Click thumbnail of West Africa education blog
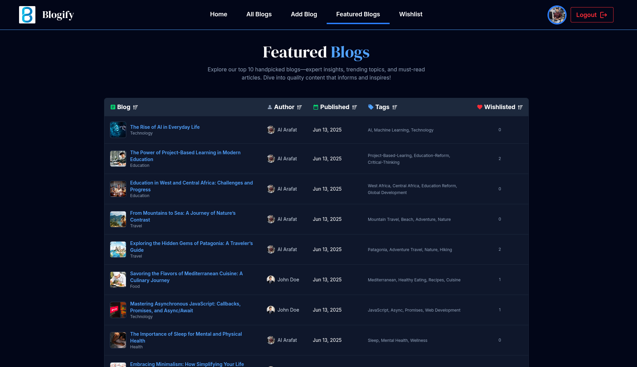The image size is (637, 367). [118, 189]
